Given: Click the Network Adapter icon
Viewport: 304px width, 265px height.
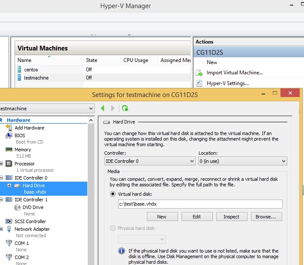Looking at the screenshot, I should [9, 229].
